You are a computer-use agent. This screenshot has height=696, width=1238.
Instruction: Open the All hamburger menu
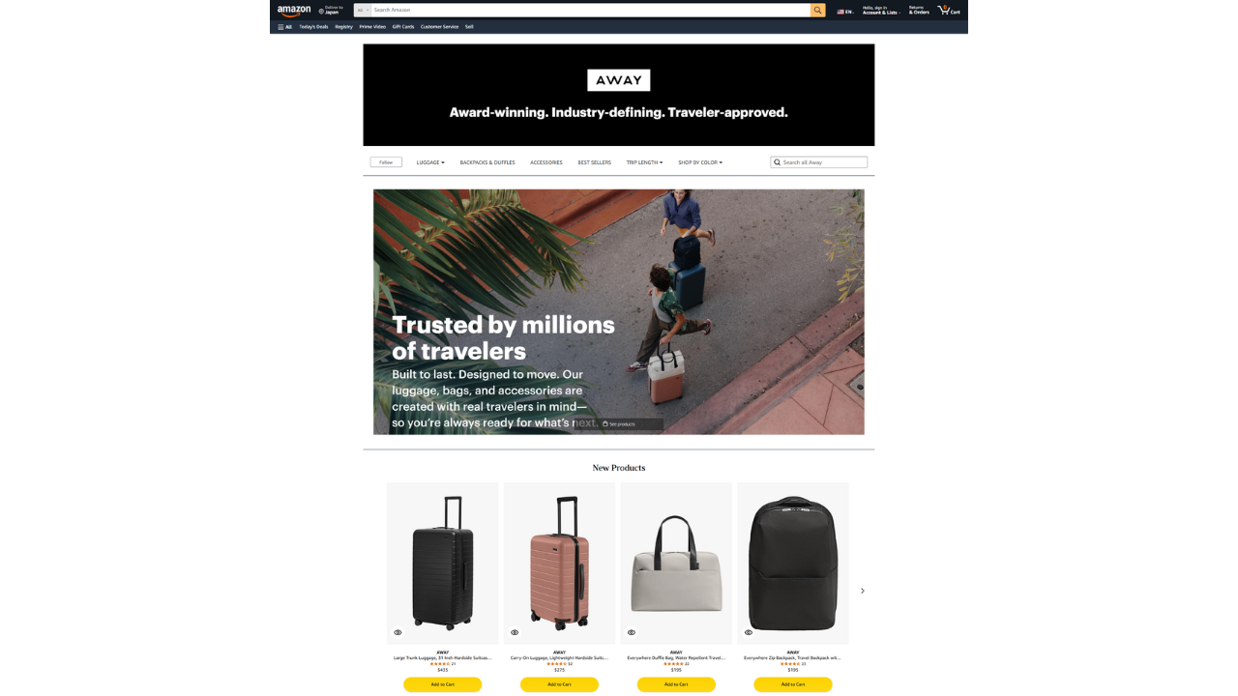coord(285,27)
